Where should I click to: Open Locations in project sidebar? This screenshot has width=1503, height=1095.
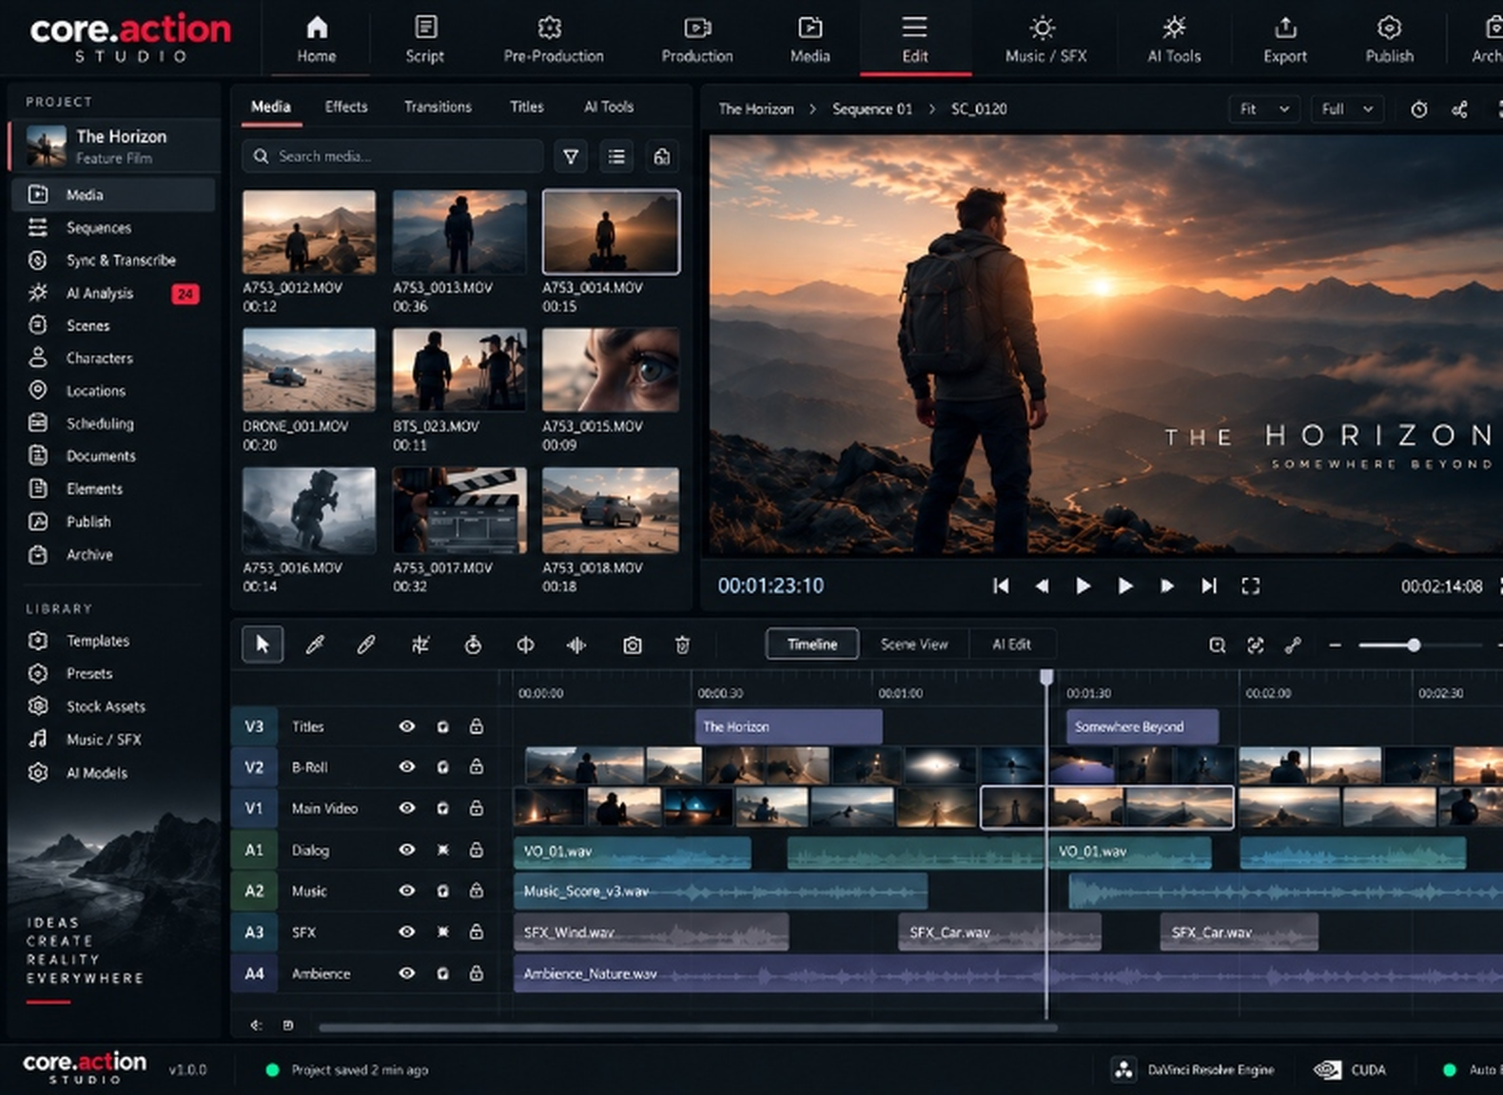(x=113, y=391)
